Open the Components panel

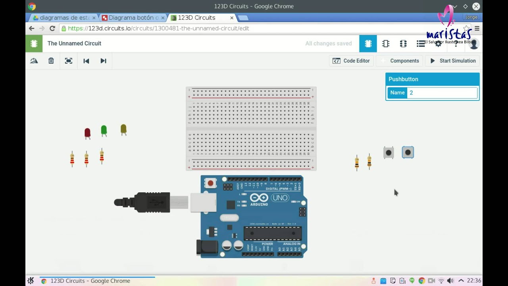click(400, 61)
